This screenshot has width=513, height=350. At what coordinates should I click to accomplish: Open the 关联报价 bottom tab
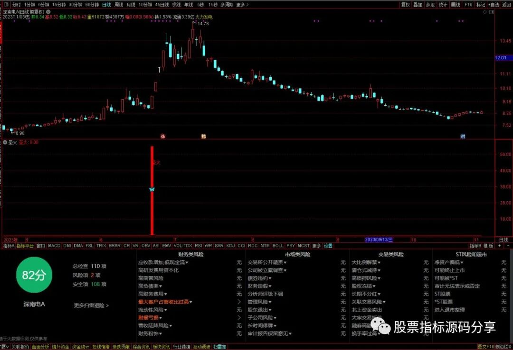tap(20, 347)
